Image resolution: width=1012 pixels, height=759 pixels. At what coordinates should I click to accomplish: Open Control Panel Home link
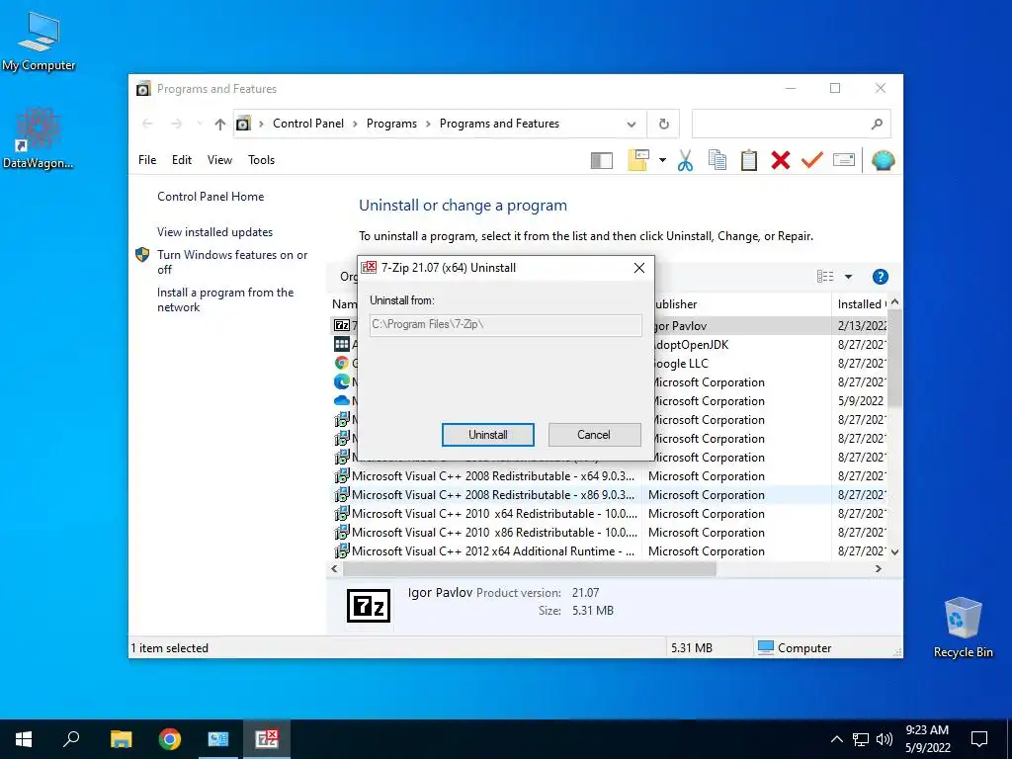pyautogui.click(x=211, y=197)
